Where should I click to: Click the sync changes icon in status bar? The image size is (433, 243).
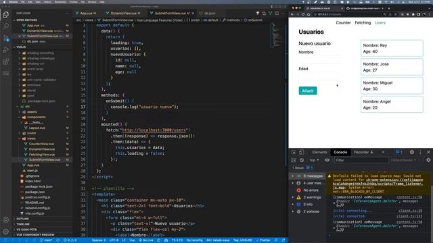click(58, 240)
